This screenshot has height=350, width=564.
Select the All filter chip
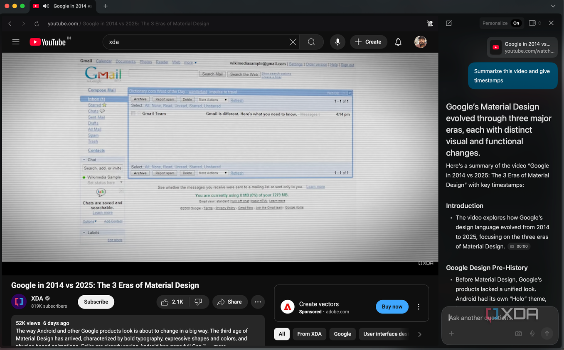282,334
